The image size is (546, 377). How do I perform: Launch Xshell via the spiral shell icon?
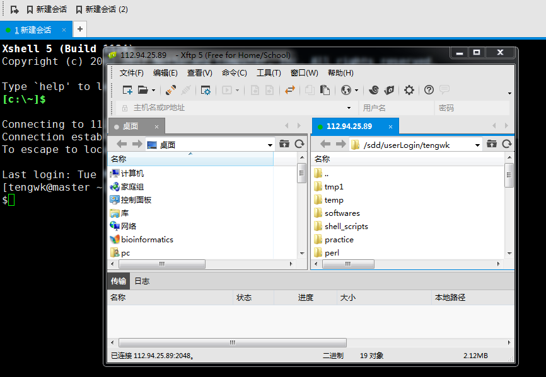[374, 91]
